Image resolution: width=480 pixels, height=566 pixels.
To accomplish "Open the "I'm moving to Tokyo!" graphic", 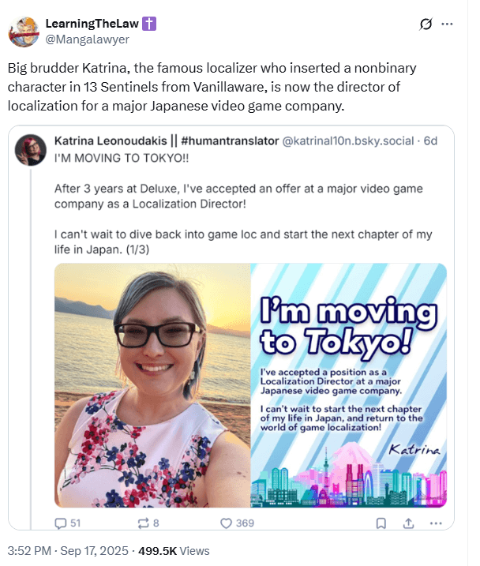I will pos(349,385).
